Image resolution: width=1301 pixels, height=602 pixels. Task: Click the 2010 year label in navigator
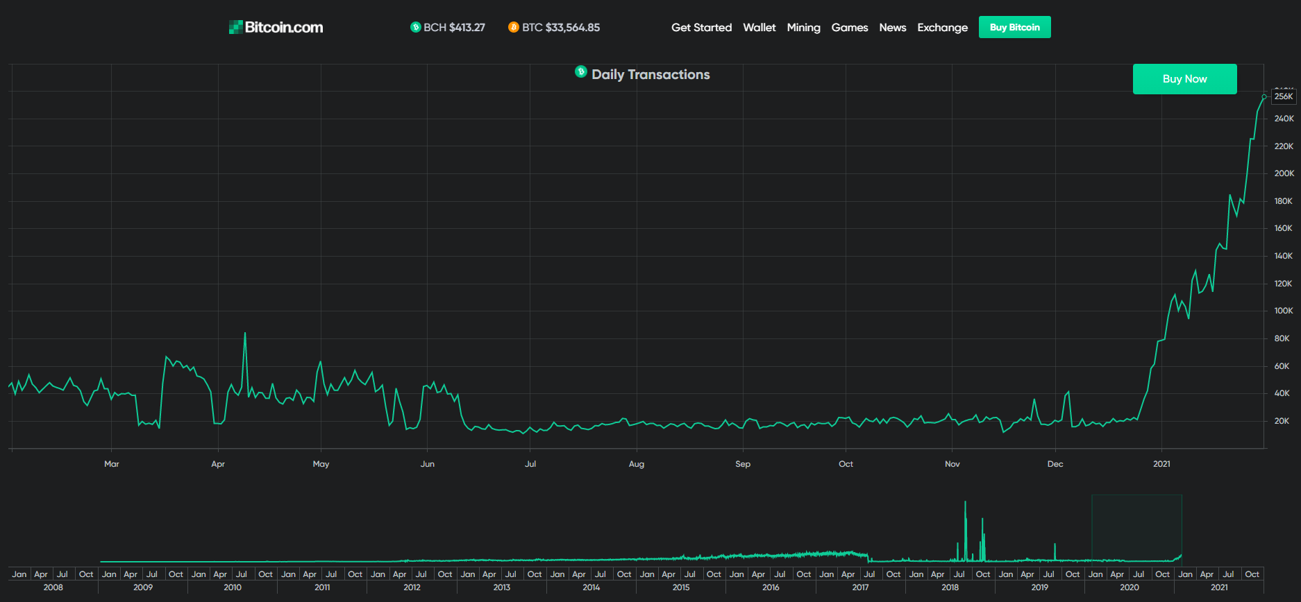pos(233,587)
